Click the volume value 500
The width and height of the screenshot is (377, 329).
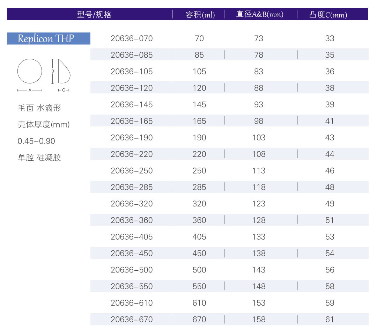(199, 270)
